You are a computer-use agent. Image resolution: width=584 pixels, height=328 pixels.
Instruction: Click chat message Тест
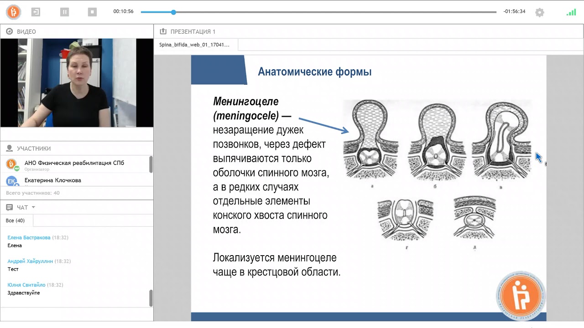pos(13,269)
